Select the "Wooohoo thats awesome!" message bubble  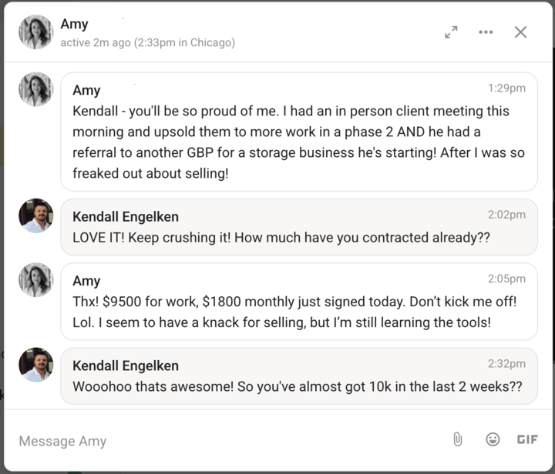[296, 386]
